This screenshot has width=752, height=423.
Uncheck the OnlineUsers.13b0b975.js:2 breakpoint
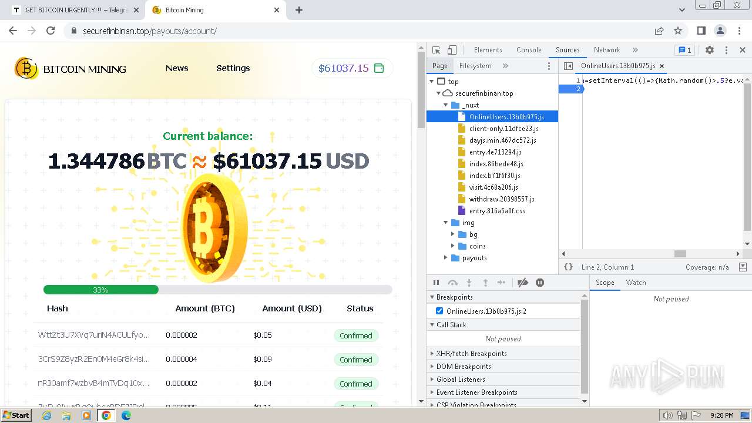439,311
